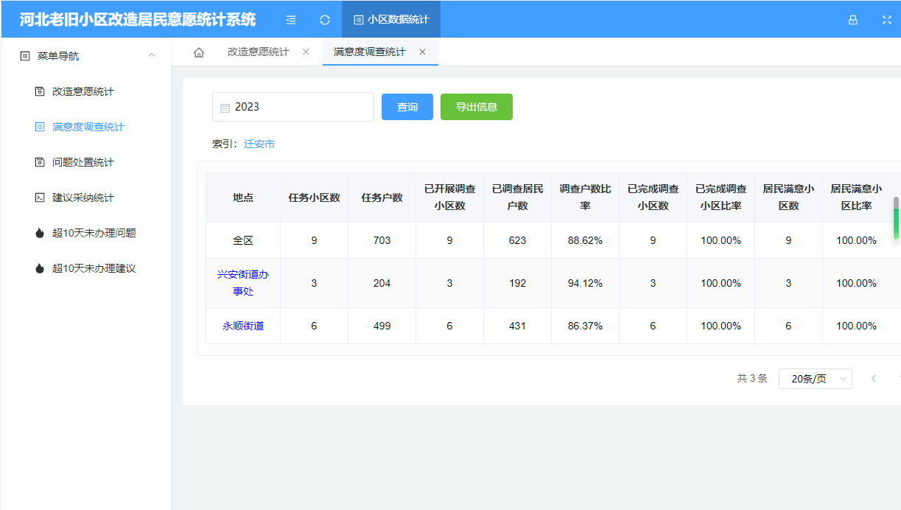
Task: Open the 20条/页 page size dropdown
Action: (816, 379)
